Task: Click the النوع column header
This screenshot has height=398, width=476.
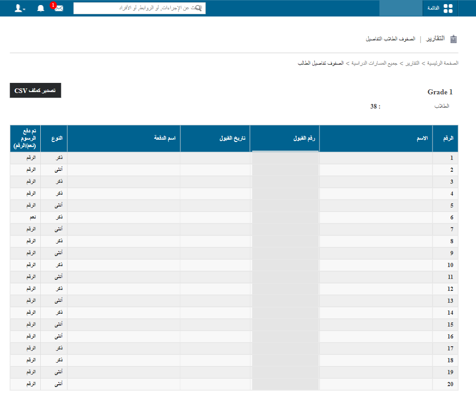Action: 54,138
